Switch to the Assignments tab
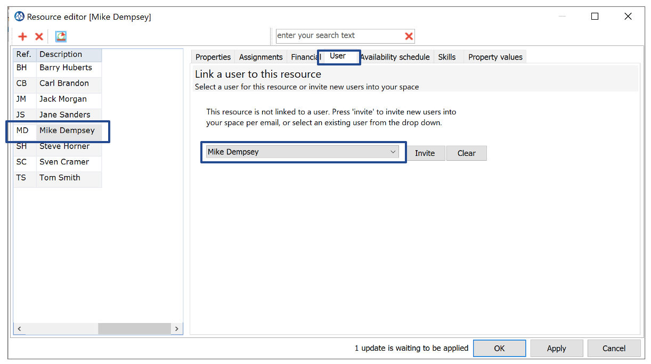The height and width of the screenshot is (364, 651). 261,57
